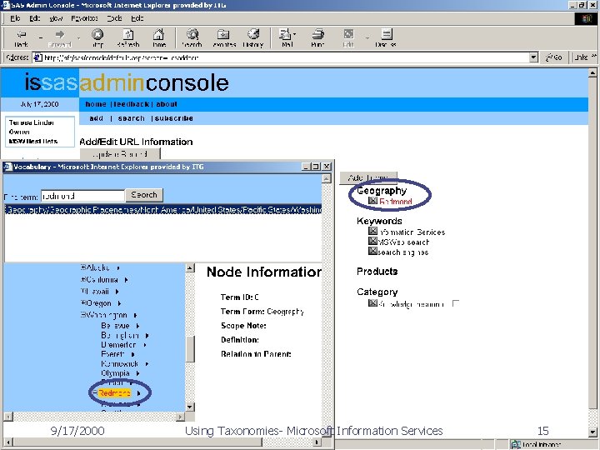Image resolution: width=600 pixels, height=450 pixels.
Task: Click the about link
Action: (167, 104)
